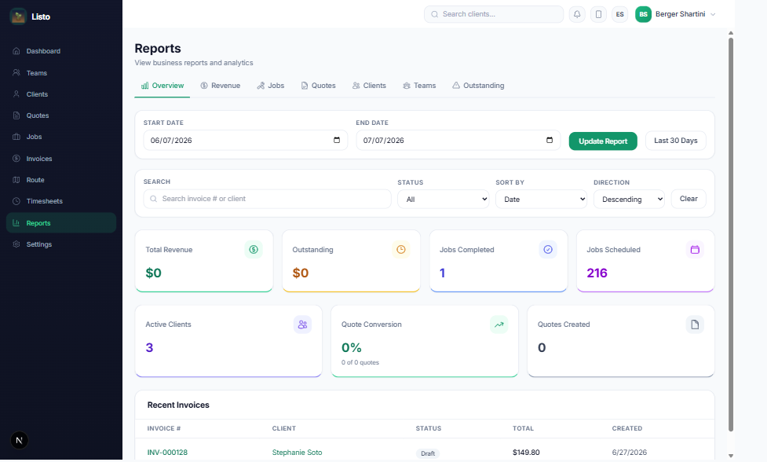Select the Overview tab
Screen dimensions: 767x462
(x=163, y=86)
